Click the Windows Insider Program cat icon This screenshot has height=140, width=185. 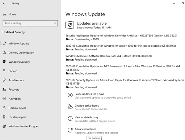pyautogui.click(x=4, y=126)
